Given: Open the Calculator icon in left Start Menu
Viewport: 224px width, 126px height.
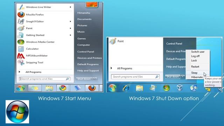Looking at the screenshot, I should tap(21, 49).
